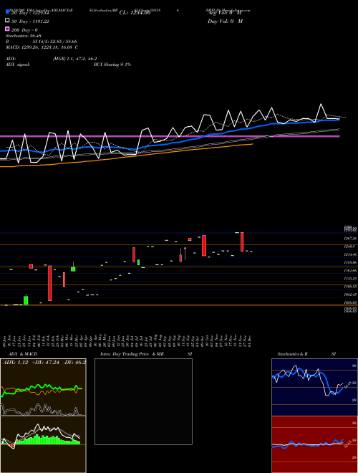
Task: Click the blue 20 Day EMA legend swatch
Action: point(7,12)
